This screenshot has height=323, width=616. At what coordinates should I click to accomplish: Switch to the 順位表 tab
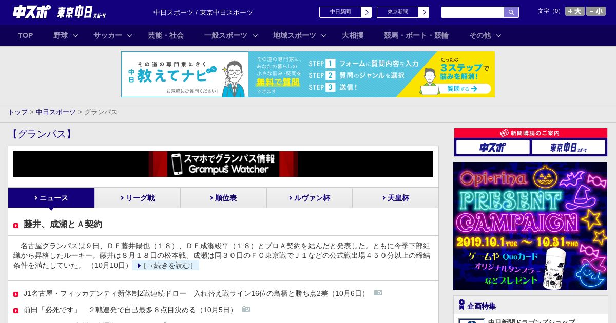point(223,198)
